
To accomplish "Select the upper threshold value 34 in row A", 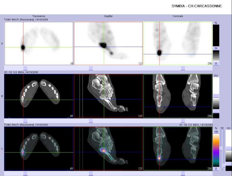I will pyautogui.click(x=216, y=48).
